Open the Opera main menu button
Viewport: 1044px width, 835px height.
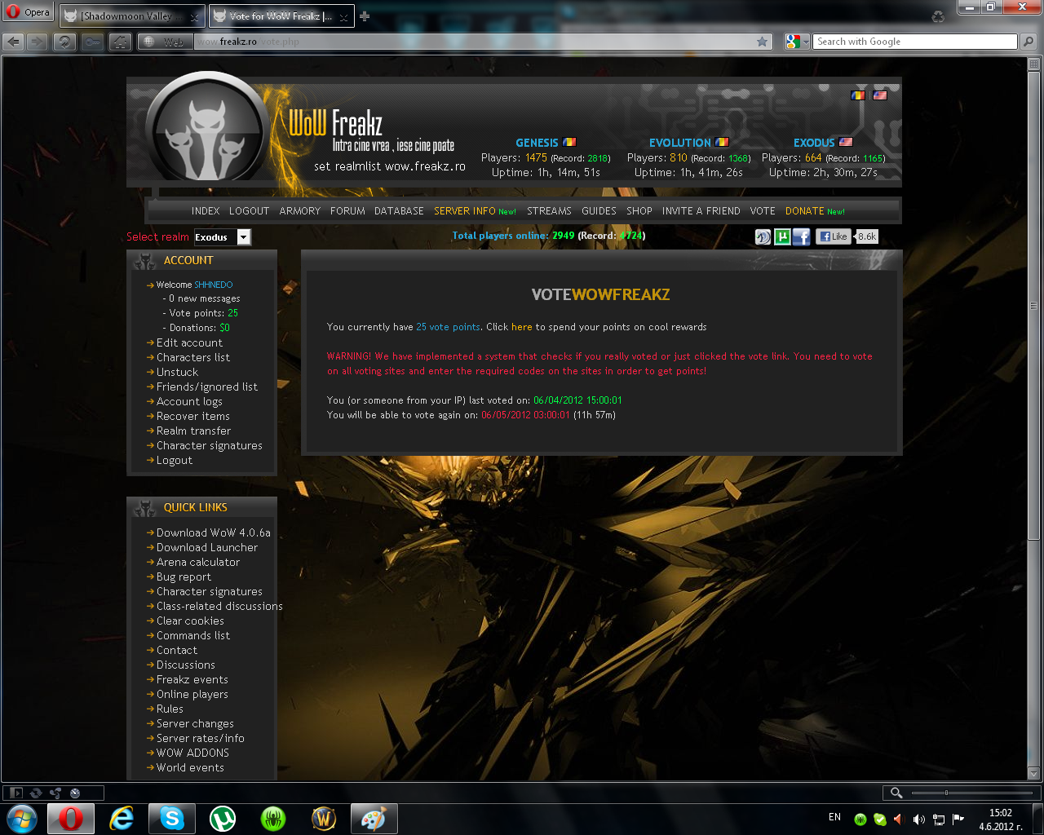point(29,12)
